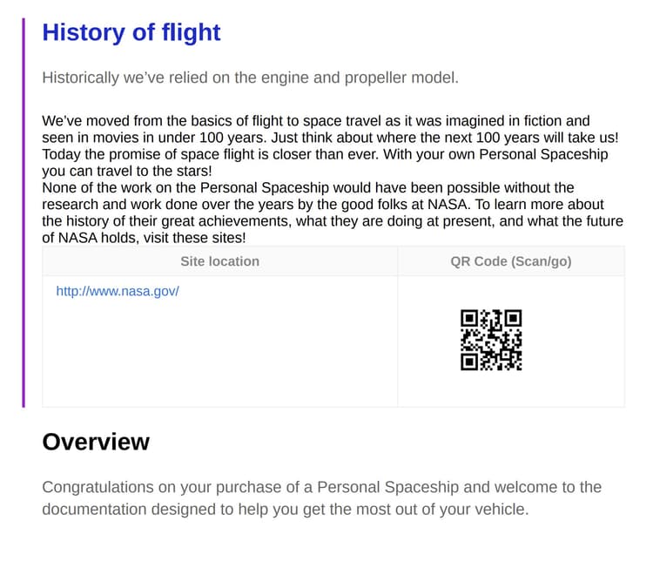Image resolution: width=653 pixels, height=561 pixels.
Task: Open the http://www.nasa.gov/ link
Action: click(x=117, y=291)
